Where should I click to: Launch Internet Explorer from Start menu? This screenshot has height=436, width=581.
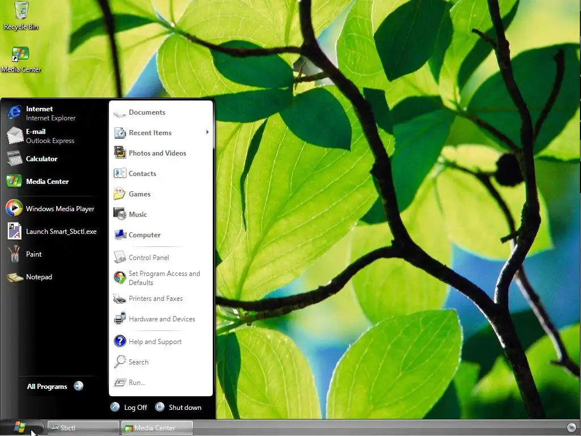point(14,113)
